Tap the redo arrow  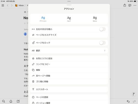[134, 102]
